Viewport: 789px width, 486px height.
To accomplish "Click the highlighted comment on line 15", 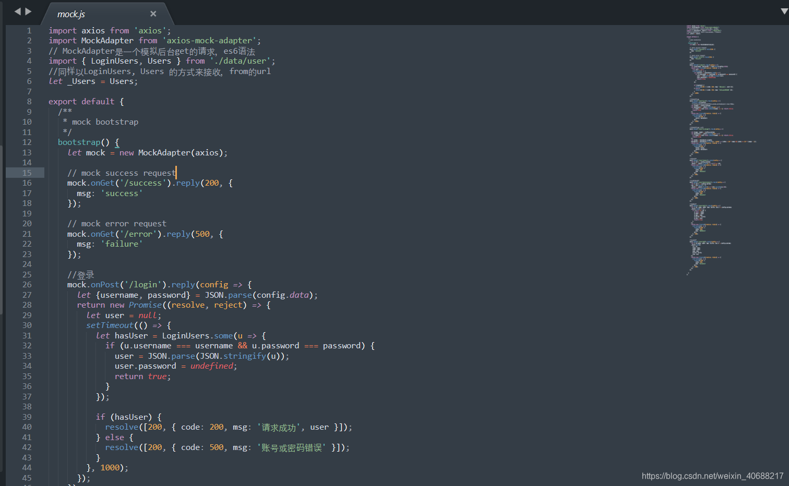I will [121, 173].
